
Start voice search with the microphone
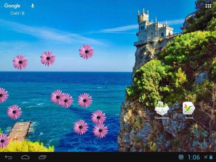point(33,6)
